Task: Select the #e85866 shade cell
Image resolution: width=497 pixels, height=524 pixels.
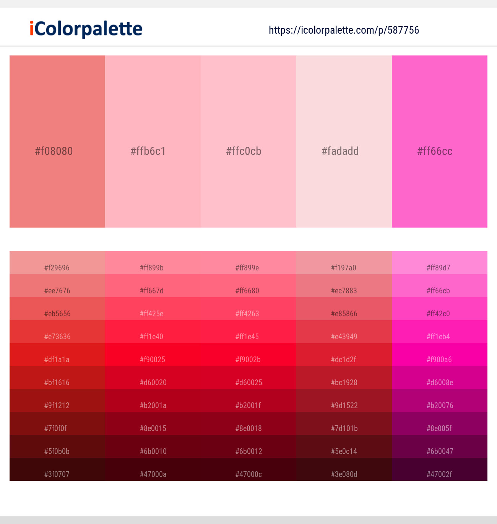Action: point(344,314)
